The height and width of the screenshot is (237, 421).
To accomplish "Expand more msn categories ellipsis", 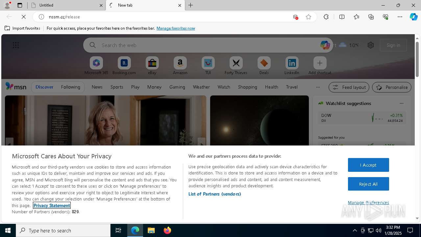I will 318,87.
